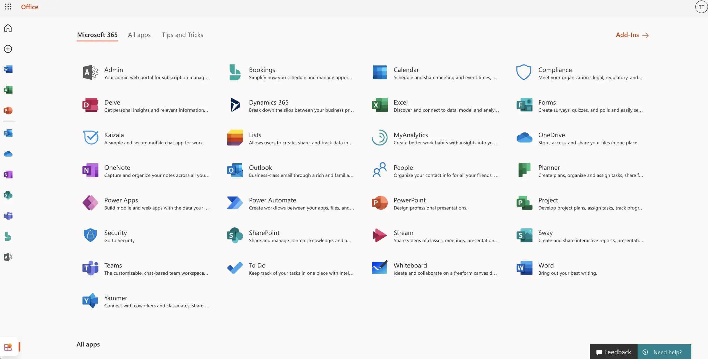Viewport: 708px width, 359px height.
Task: Open Bookings from the left sidebar
Action: (8, 236)
